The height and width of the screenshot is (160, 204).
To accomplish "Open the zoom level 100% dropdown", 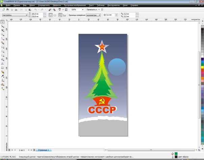I will [x=83, y=10].
